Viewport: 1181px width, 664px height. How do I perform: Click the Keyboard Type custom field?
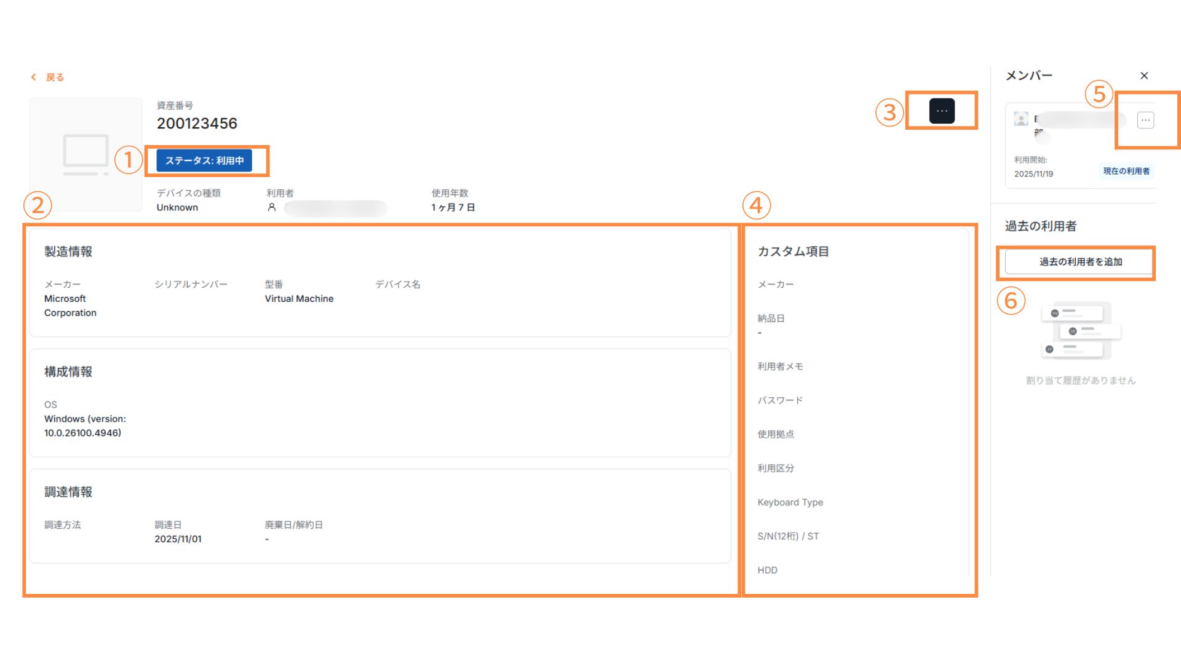[x=790, y=502]
